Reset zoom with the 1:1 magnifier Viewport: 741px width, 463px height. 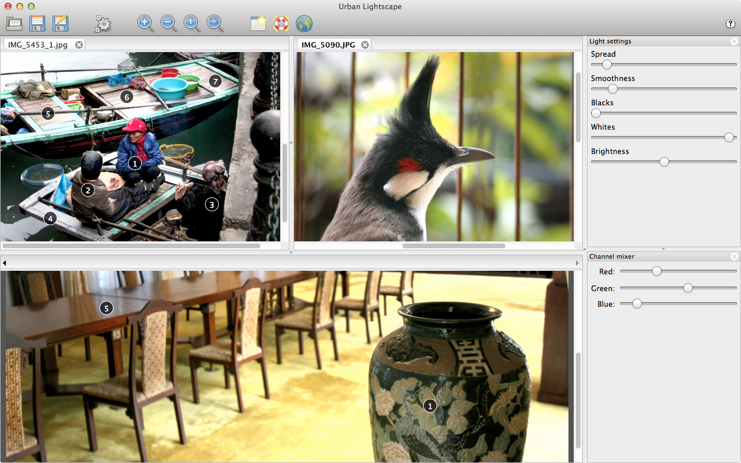click(x=192, y=23)
